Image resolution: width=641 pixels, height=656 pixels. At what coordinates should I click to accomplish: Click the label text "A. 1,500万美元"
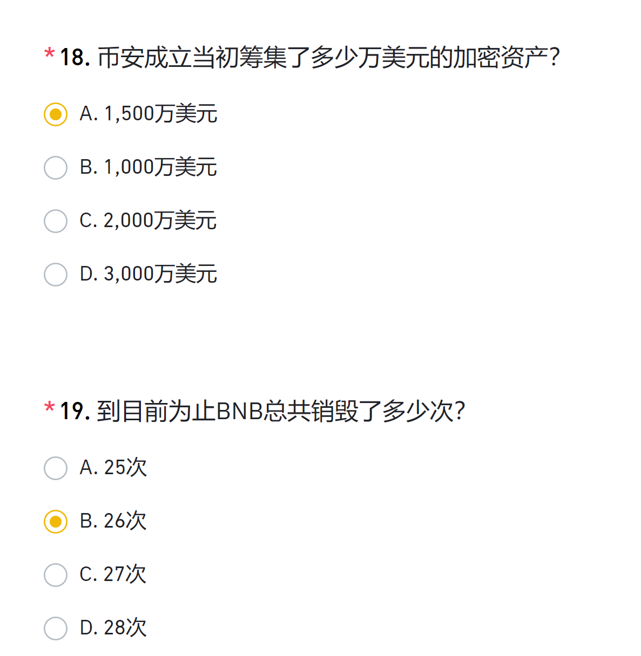149,114
